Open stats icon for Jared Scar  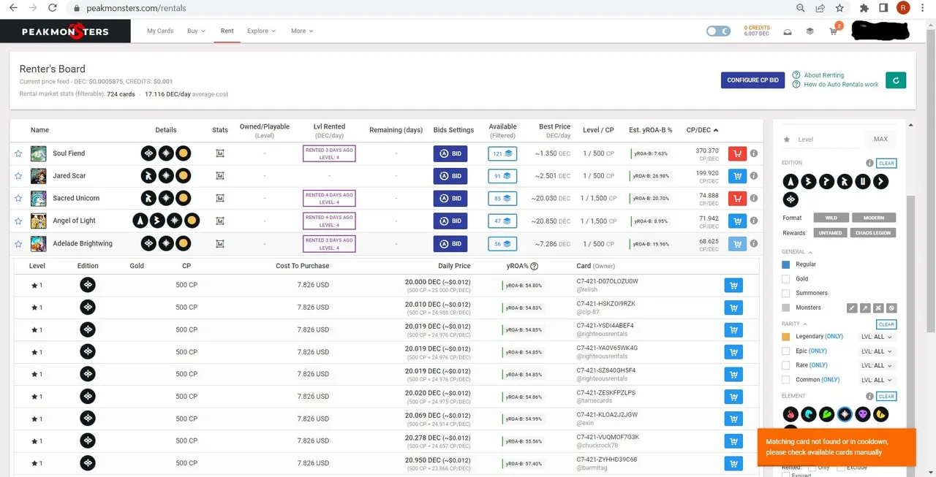tap(220, 176)
